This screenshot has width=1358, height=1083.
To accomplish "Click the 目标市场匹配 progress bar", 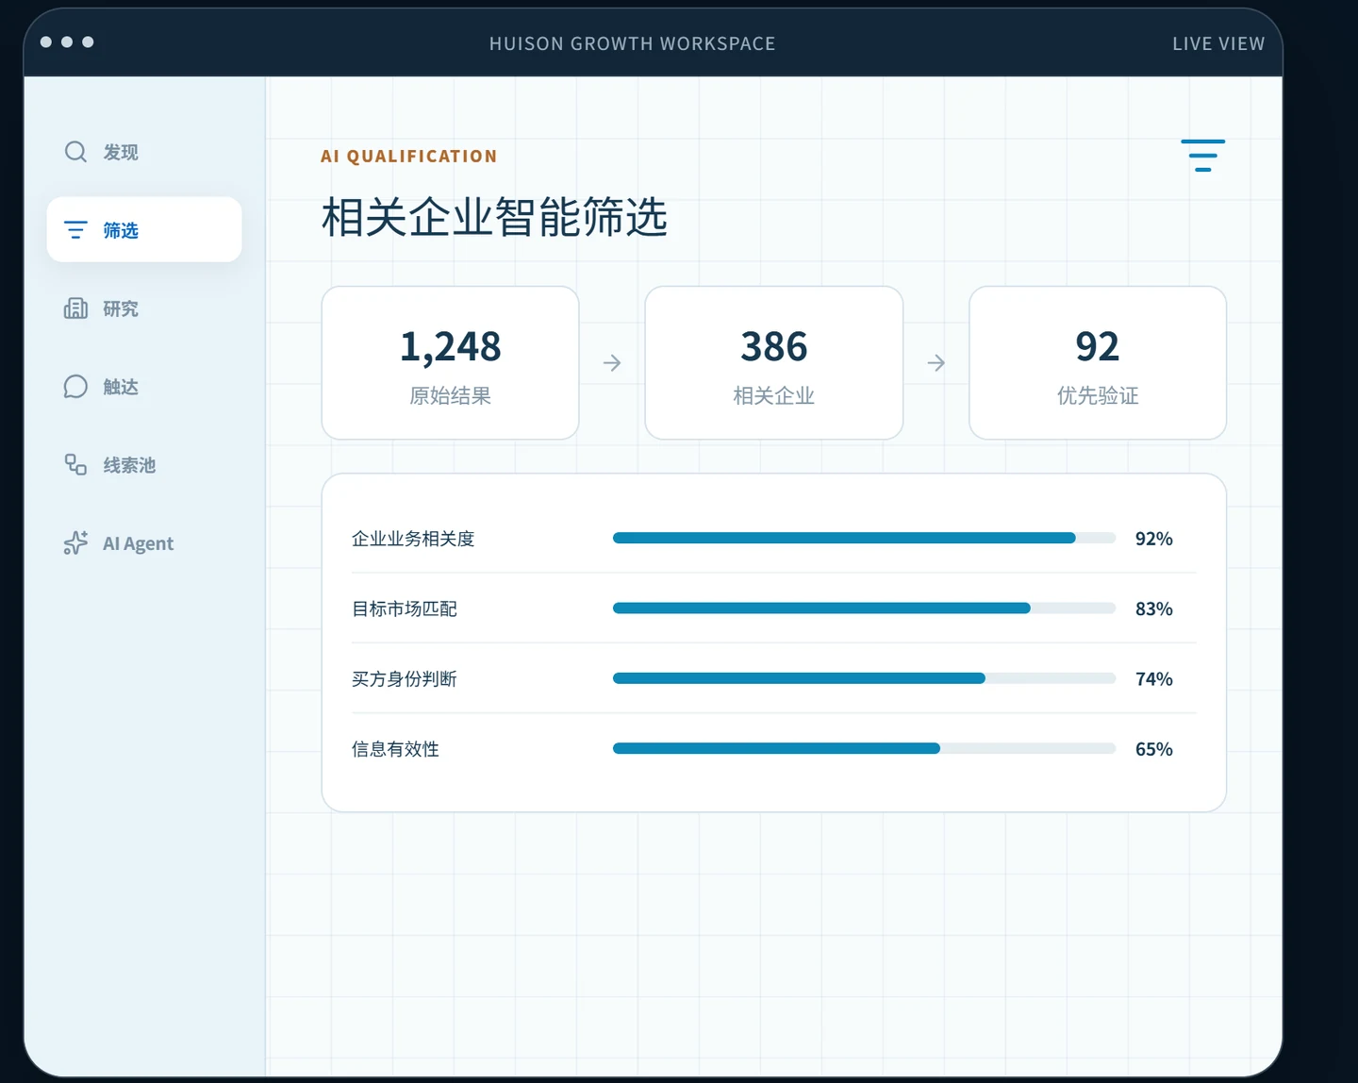I will coord(864,608).
